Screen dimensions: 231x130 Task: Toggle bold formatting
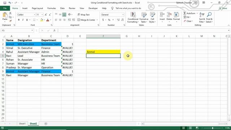pyautogui.click(x=19, y=20)
